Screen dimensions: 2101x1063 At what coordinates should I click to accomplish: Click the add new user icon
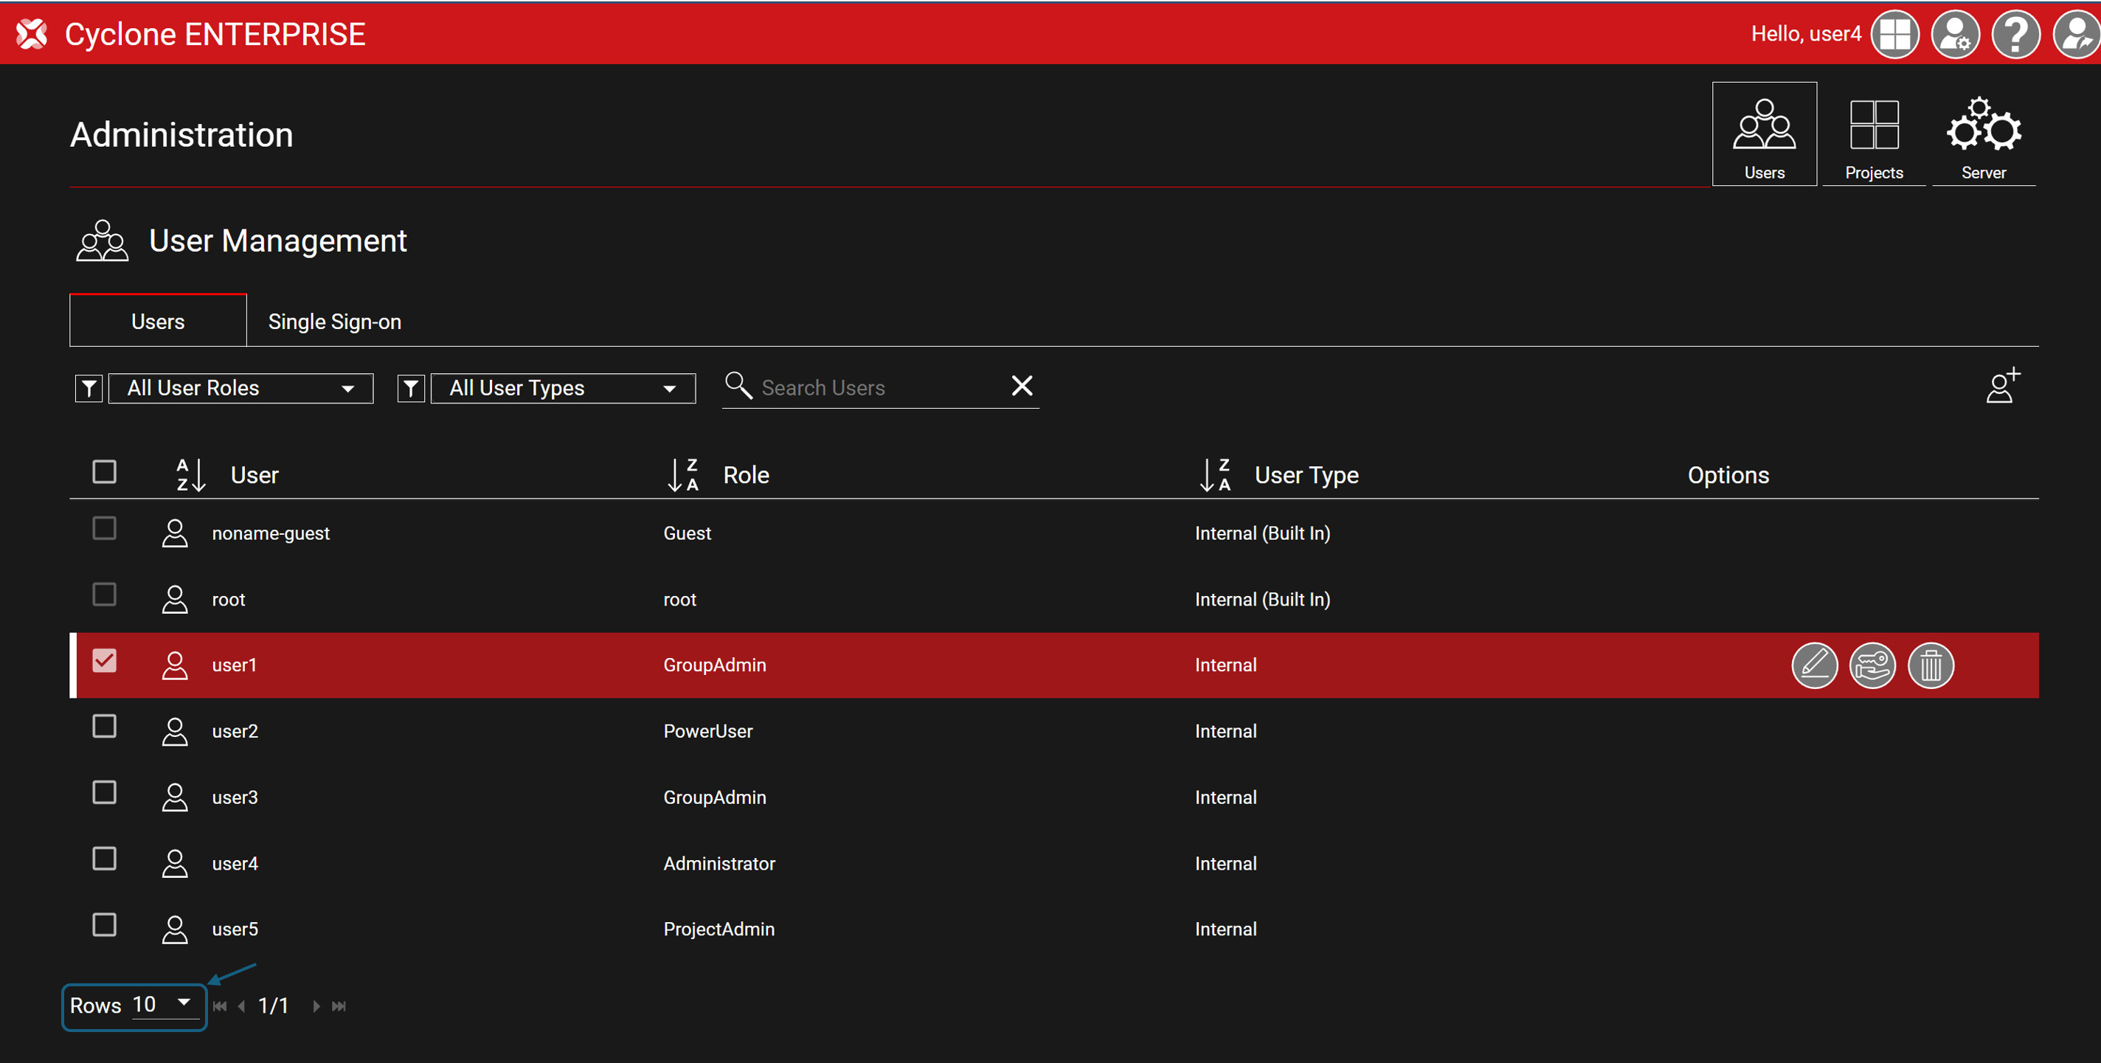click(2001, 386)
